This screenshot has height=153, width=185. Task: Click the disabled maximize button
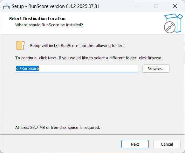(156, 6)
